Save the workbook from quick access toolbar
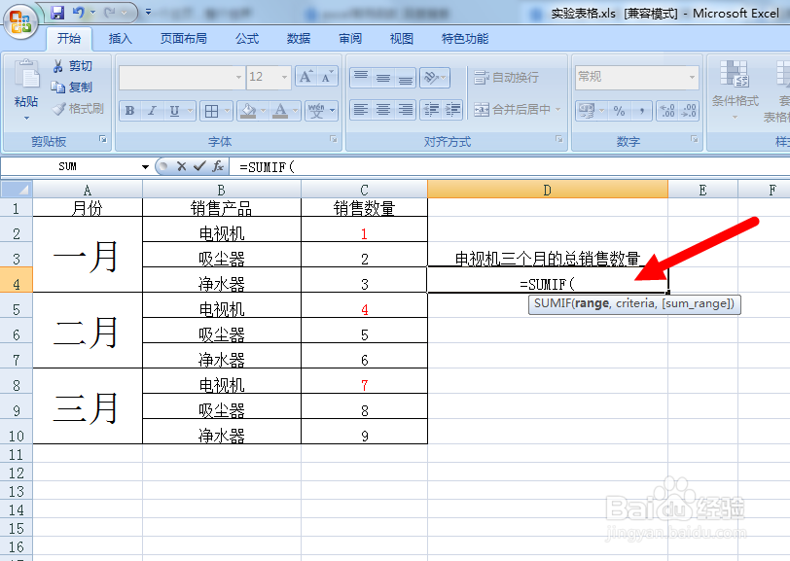Viewport: 790px width, 561px height. 58,12
